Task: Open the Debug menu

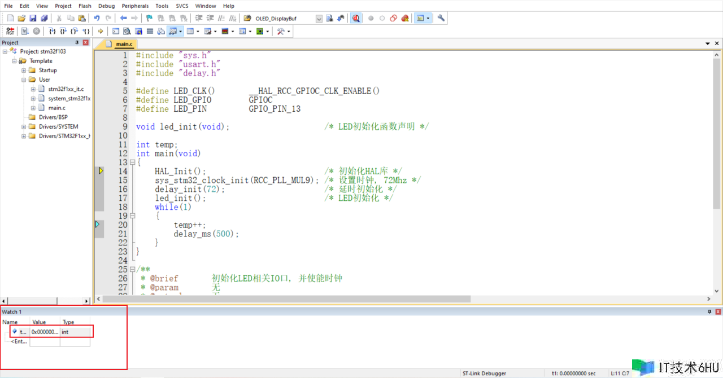Action: point(106,6)
